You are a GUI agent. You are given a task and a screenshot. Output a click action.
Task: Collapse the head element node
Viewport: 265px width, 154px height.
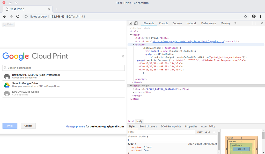point(131,35)
